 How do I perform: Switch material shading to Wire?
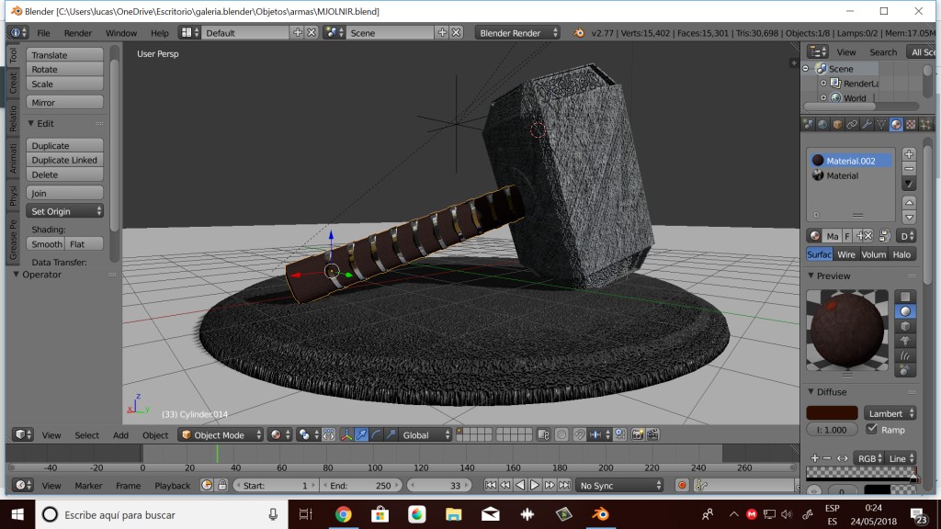coord(848,254)
